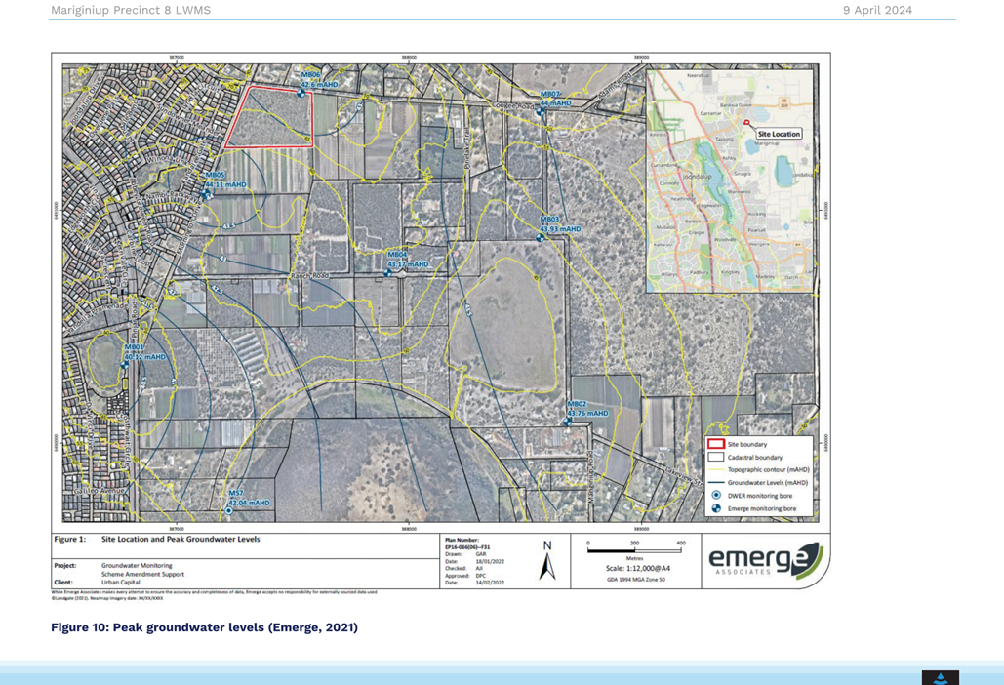Click the 'Scale: 1:12,000@A4' text
The width and height of the screenshot is (1004, 685).
[638, 569]
